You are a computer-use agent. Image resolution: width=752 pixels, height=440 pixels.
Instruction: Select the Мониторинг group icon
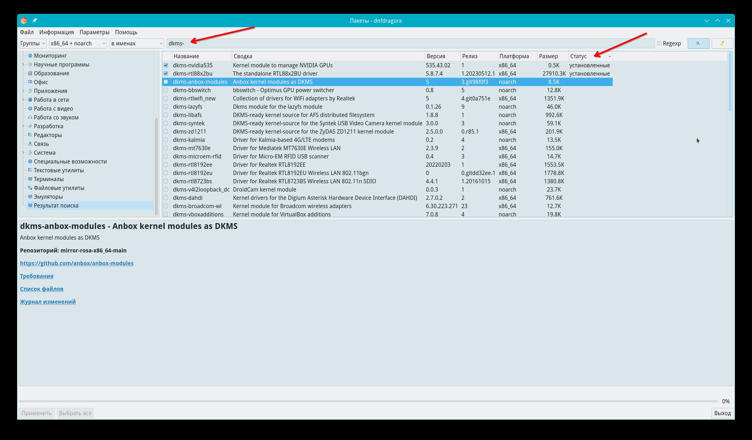tap(30, 56)
